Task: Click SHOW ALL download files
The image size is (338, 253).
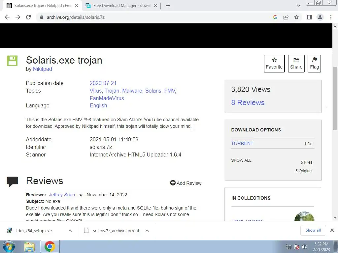Action: click(241, 160)
